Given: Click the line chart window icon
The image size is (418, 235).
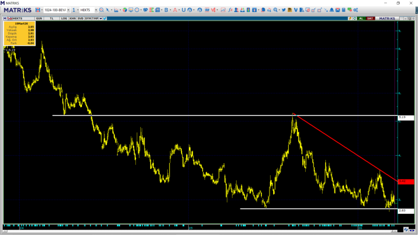Looking at the screenshot, I should coord(223,10).
